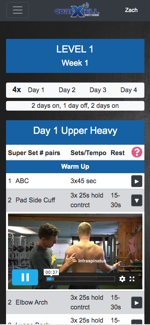
Task: Pause the playing video
Action: pos(25,277)
